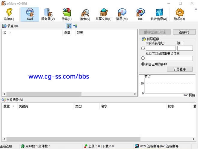Open the Options (选项) gear icon
This screenshot has height=149, width=198.
(179, 14)
